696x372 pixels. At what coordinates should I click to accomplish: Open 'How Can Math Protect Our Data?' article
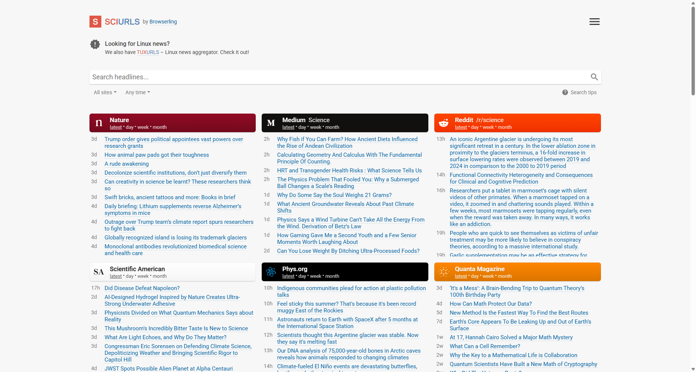tap(491, 304)
